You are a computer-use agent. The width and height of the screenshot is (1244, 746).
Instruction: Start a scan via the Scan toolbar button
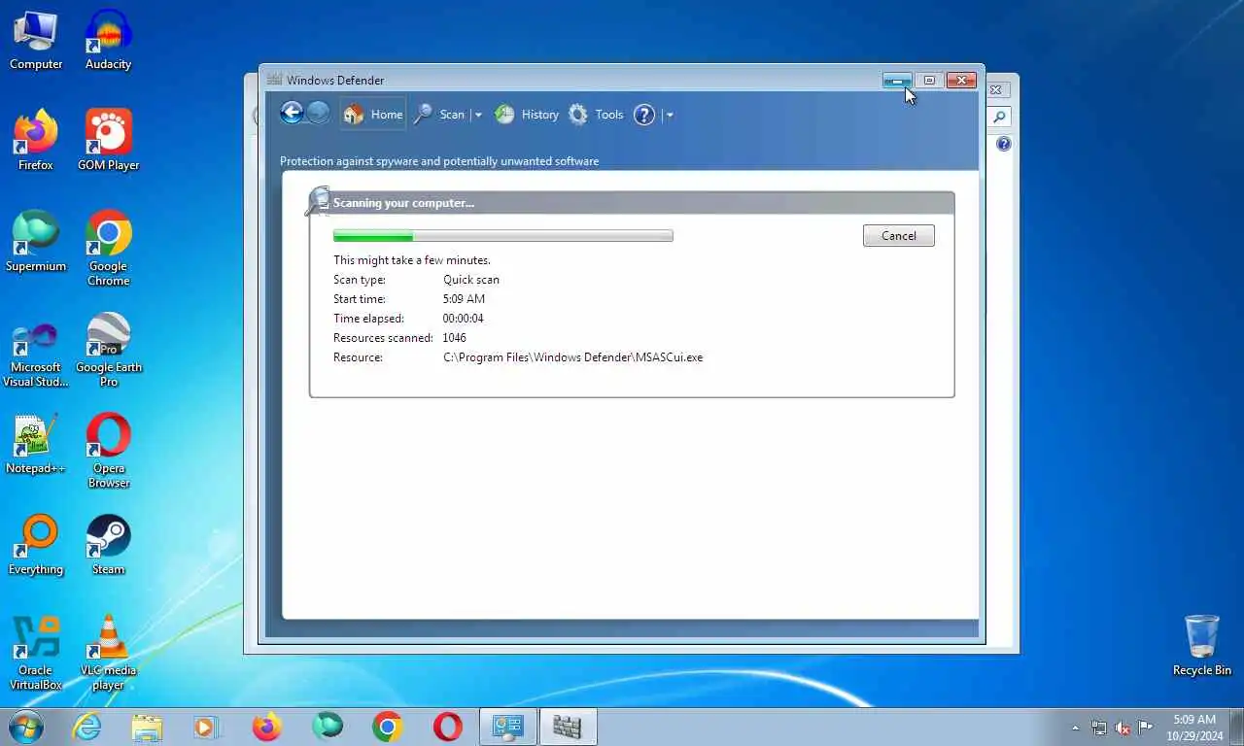tap(439, 115)
